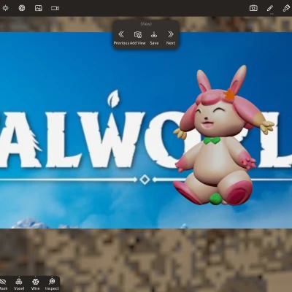Run the Voxel remesh shortcut
The height and width of the screenshot is (292, 292).
click(x=19, y=284)
